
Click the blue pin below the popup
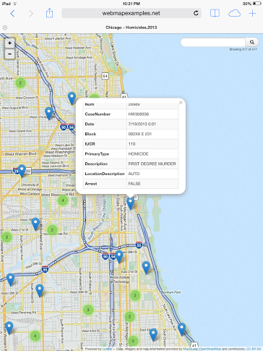(130, 203)
